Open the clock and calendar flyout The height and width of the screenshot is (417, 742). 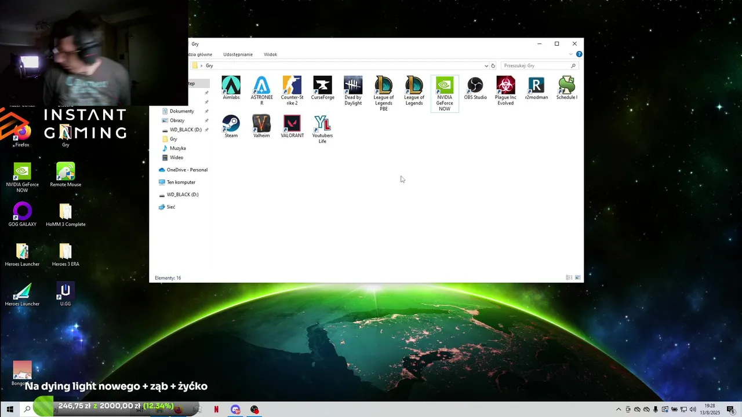(x=710, y=409)
